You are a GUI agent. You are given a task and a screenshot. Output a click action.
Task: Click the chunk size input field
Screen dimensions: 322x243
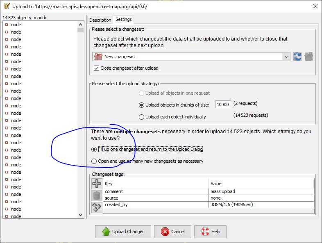(x=223, y=105)
